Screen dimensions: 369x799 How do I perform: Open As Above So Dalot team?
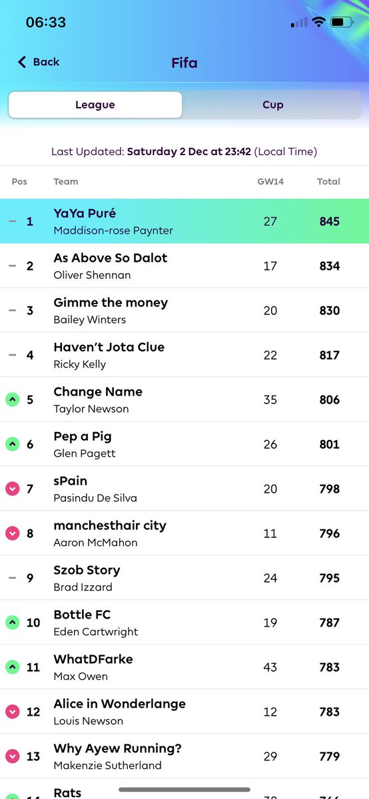point(184,266)
